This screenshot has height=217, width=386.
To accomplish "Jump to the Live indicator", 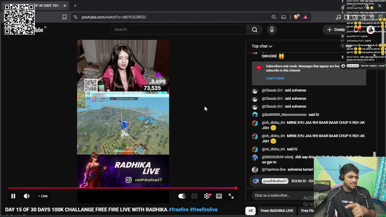I will (43, 196).
